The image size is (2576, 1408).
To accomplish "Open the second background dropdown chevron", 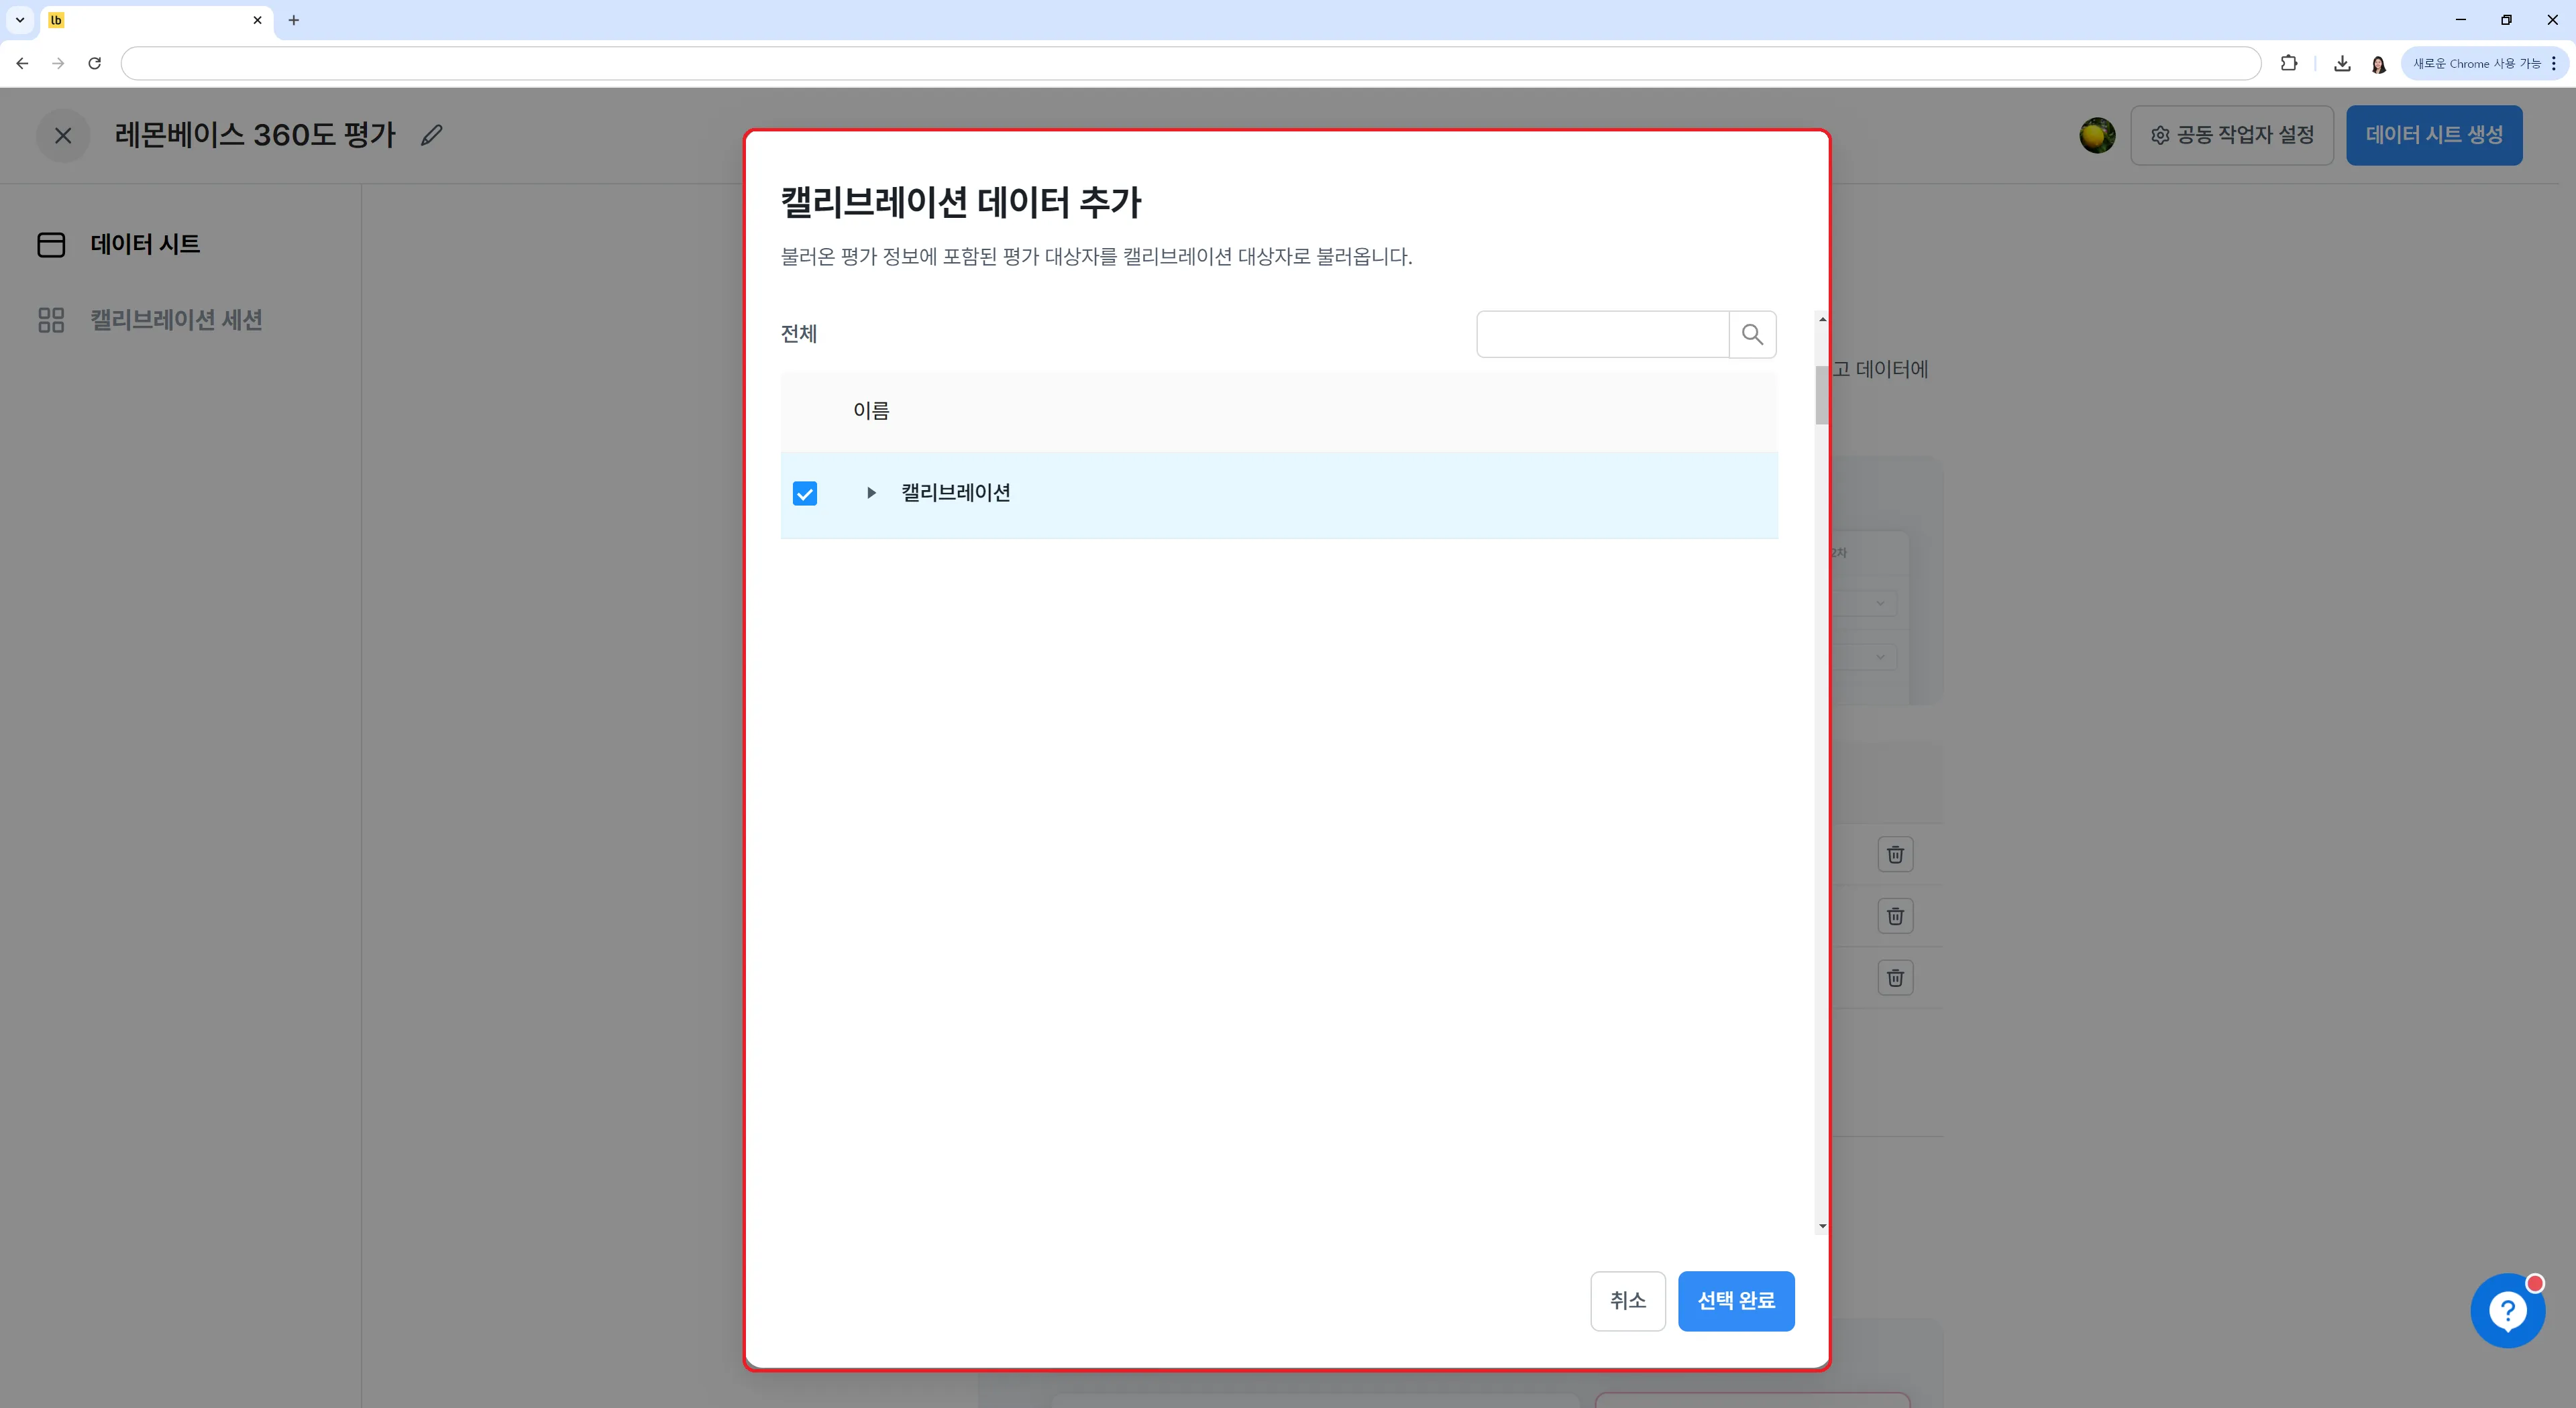I will tap(1880, 658).
